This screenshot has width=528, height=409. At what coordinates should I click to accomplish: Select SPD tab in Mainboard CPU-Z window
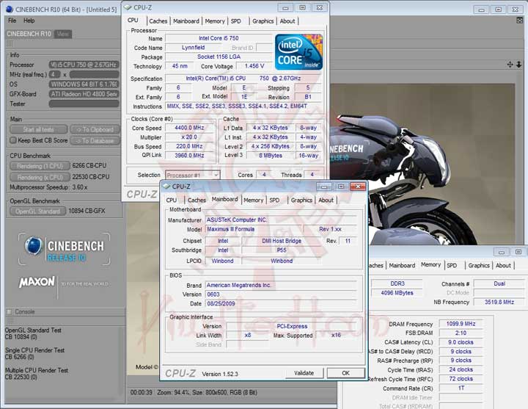274,200
